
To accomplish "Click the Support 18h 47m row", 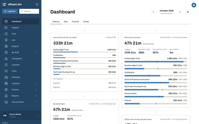I will click(85, 83).
